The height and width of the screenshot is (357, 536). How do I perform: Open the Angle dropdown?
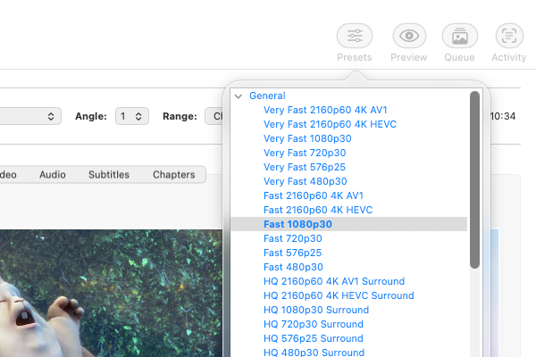(x=132, y=116)
